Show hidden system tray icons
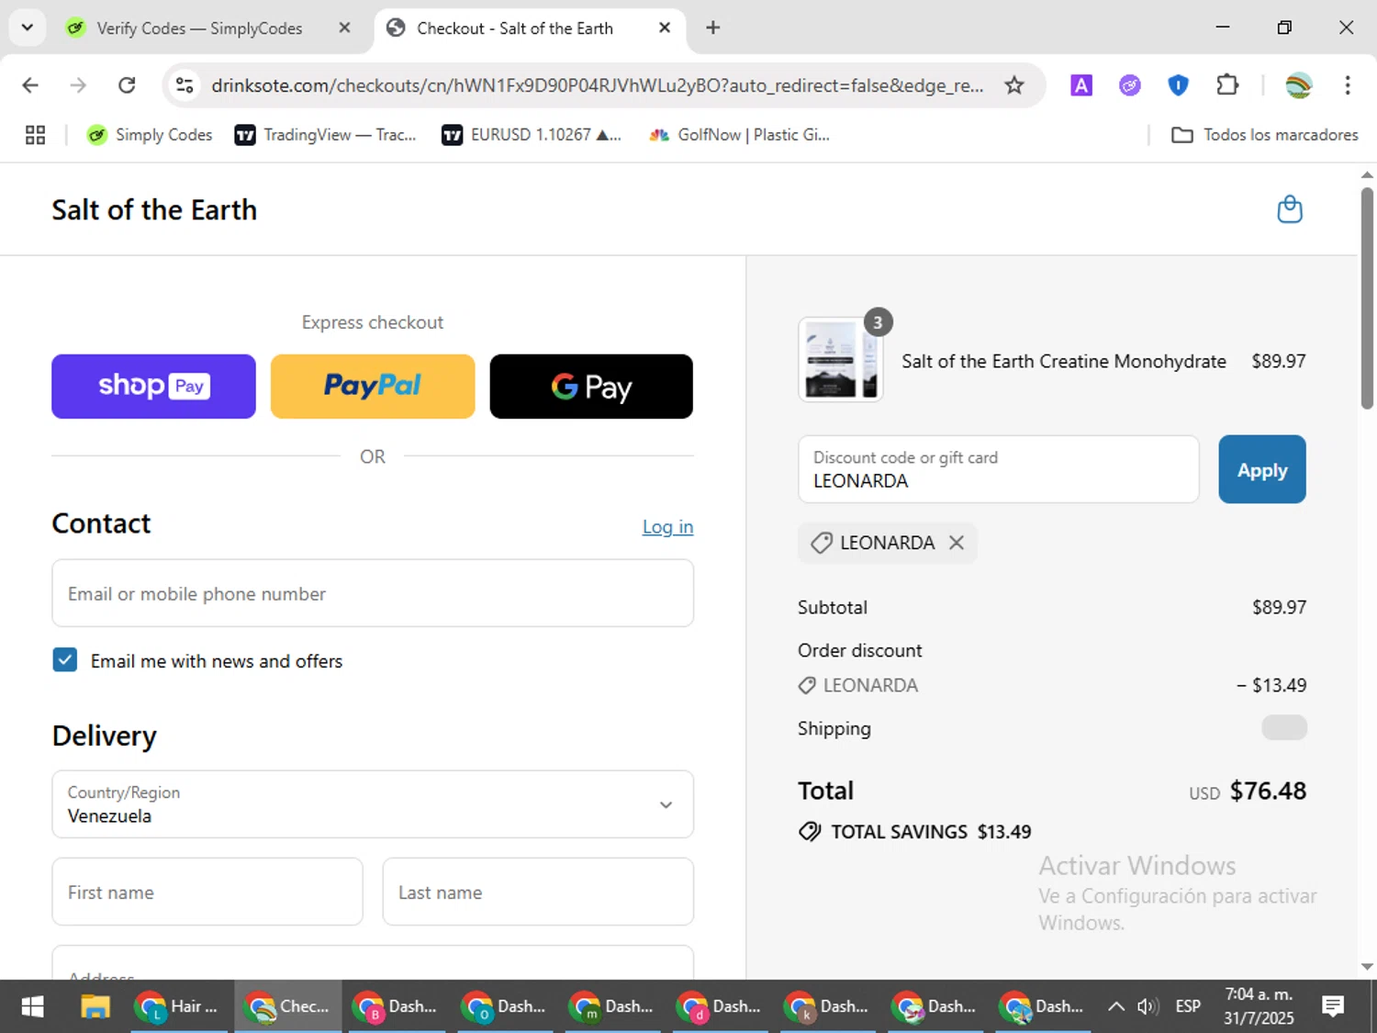This screenshot has height=1033, width=1377. point(1115,1006)
